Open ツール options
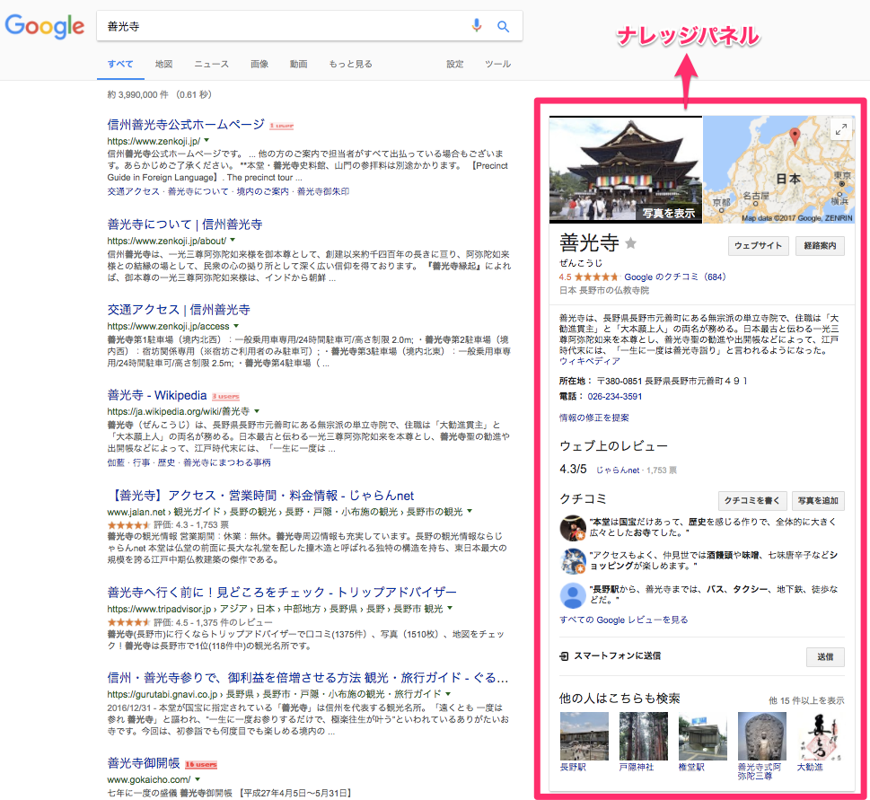This screenshot has height=800, width=870. coord(497,65)
